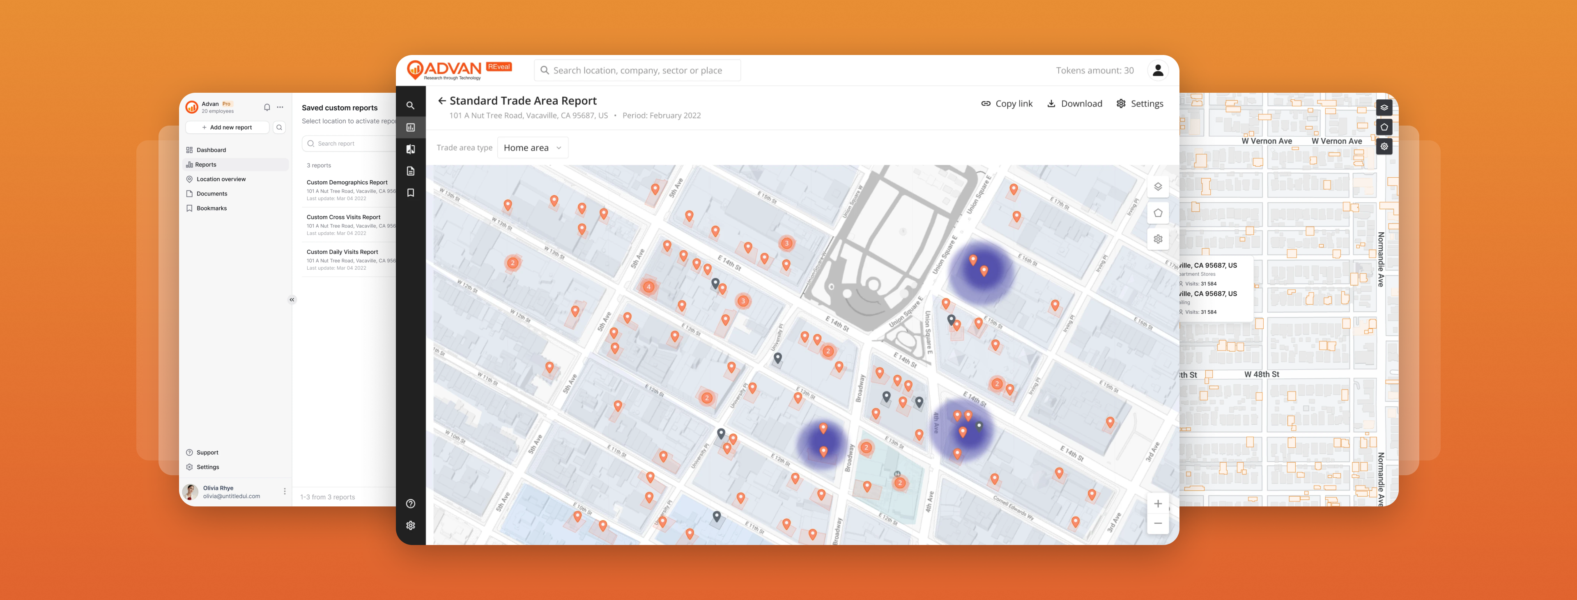Select polygon draw tool in Trade Area map
The image size is (1577, 600).
click(1158, 213)
